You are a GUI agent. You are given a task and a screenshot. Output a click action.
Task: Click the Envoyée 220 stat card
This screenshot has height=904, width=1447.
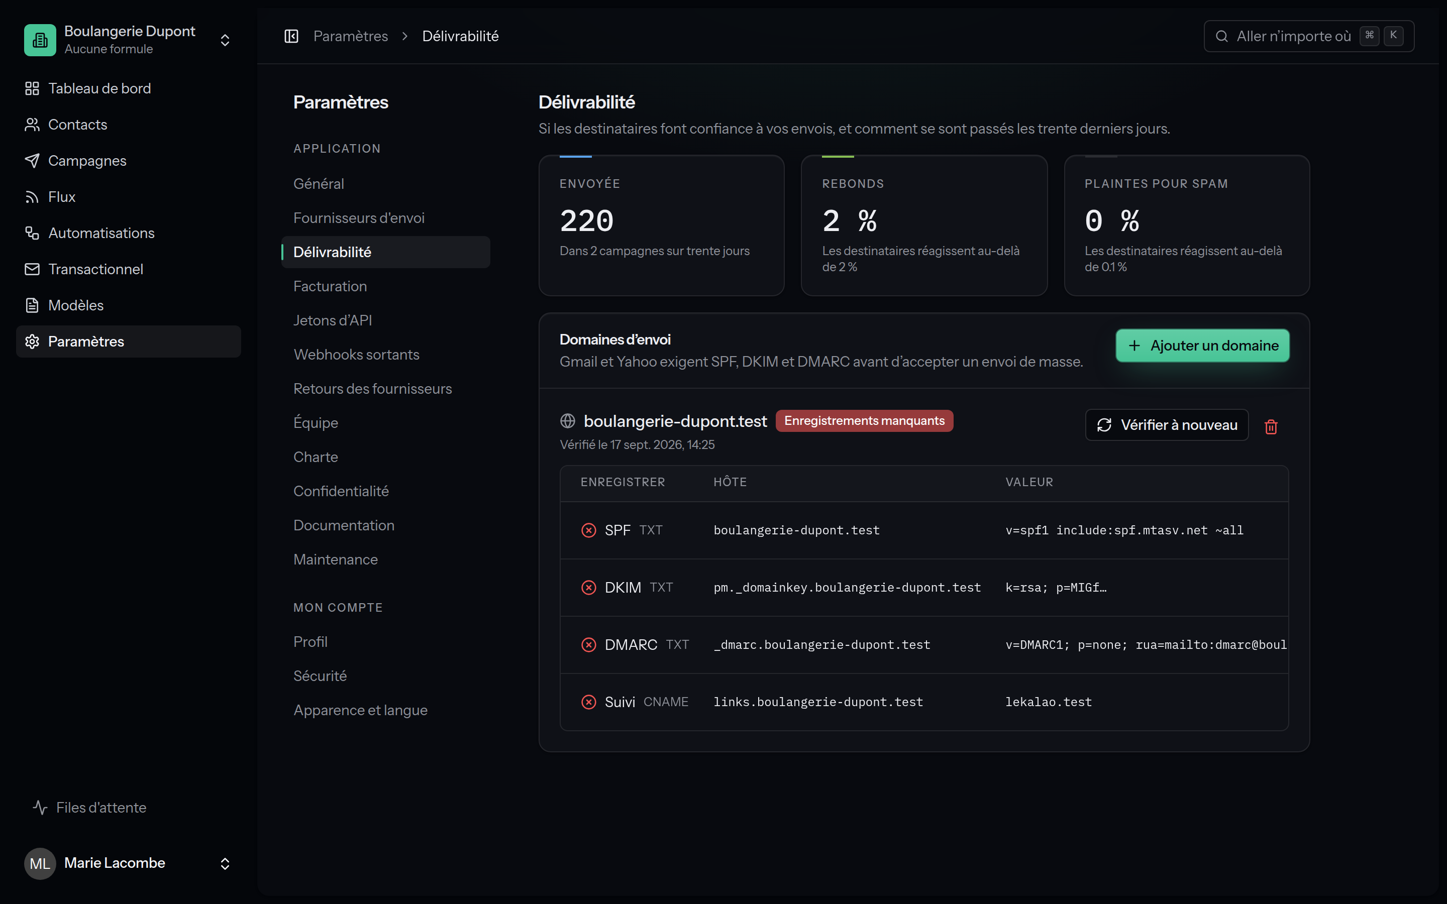point(661,225)
